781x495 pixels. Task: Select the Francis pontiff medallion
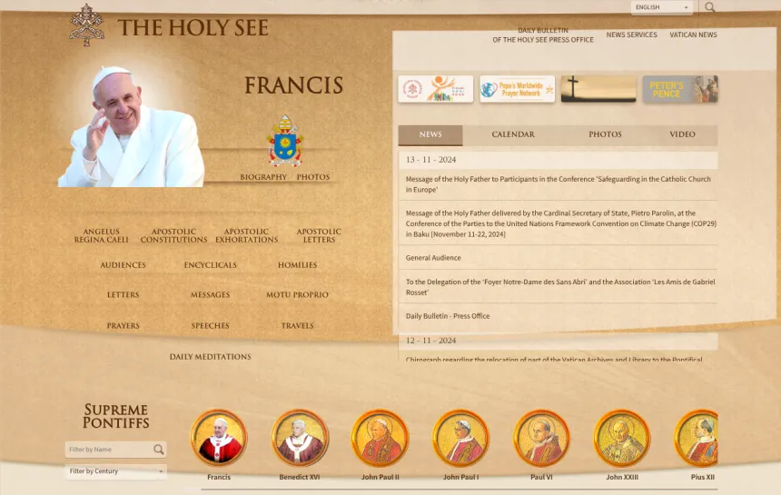tap(219, 438)
